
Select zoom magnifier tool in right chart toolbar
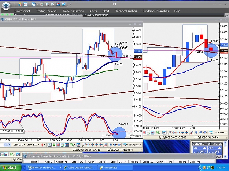point(170,132)
